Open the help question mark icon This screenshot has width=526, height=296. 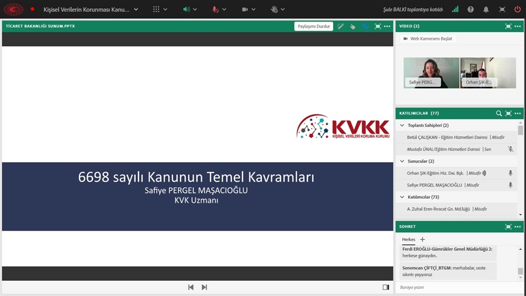pos(470,9)
